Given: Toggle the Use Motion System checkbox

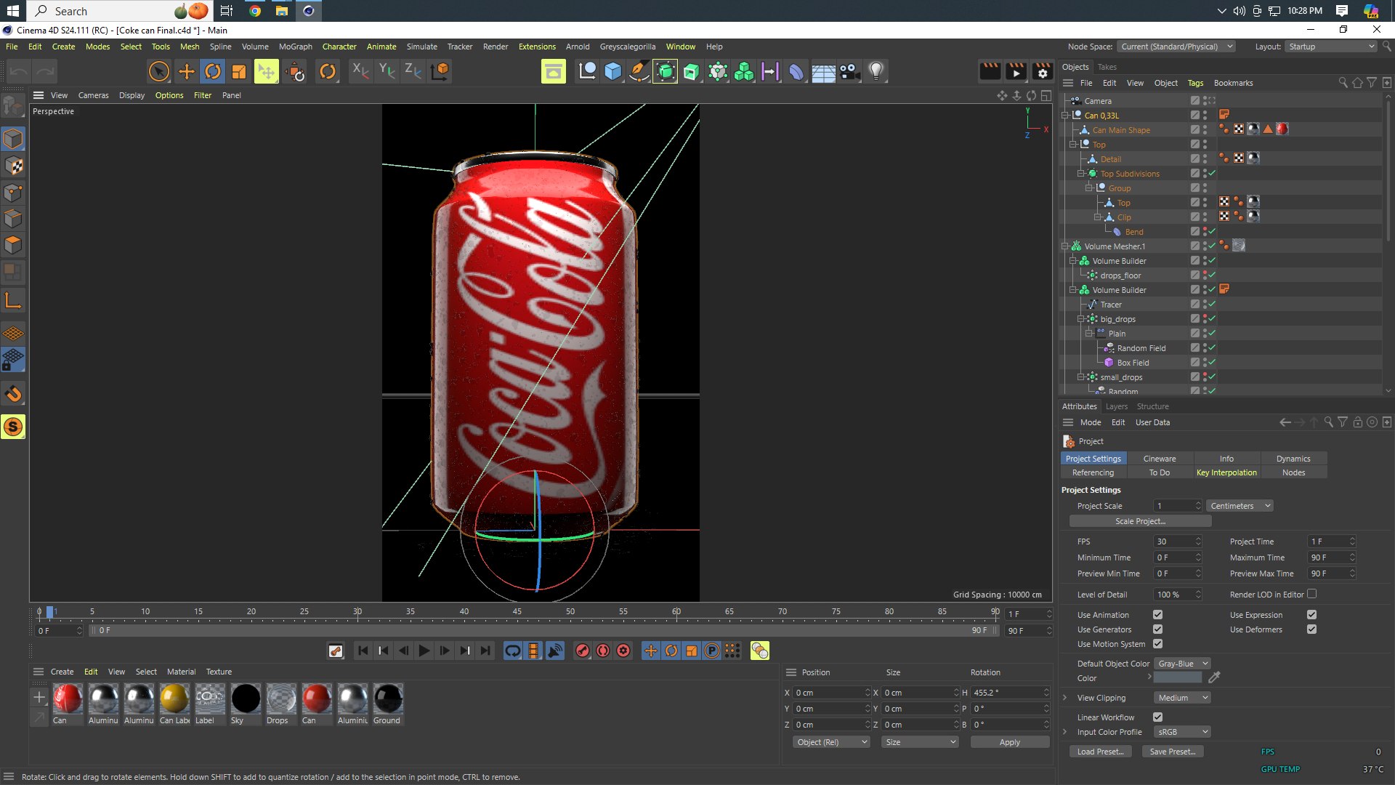Looking at the screenshot, I should click(x=1157, y=644).
